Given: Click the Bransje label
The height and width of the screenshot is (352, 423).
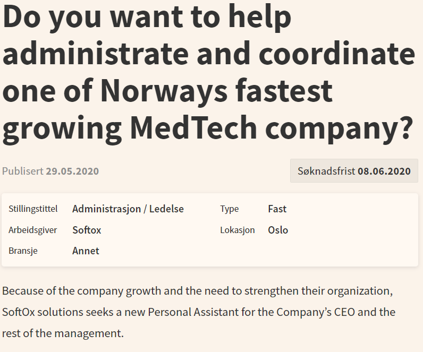Looking at the screenshot, I should pos(23,251).
